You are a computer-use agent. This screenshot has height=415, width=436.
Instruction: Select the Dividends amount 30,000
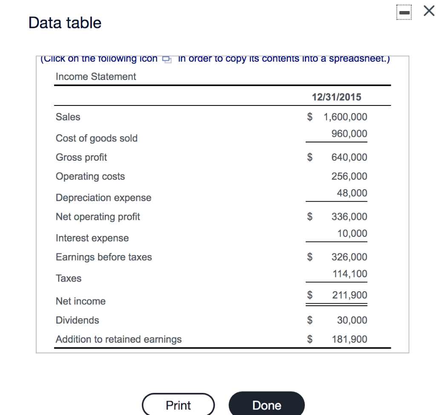click(x=352, y=320)
